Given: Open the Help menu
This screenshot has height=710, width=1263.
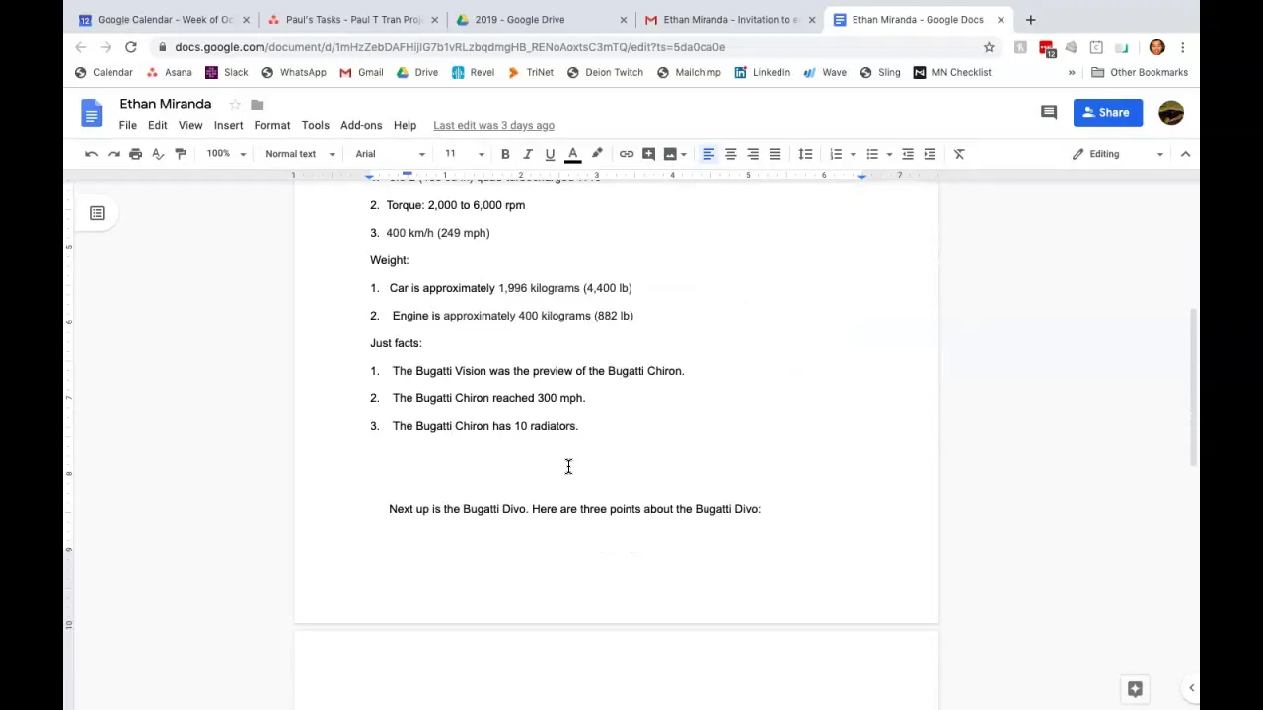Looking at the screenshot, I should [x=405, y=126].
